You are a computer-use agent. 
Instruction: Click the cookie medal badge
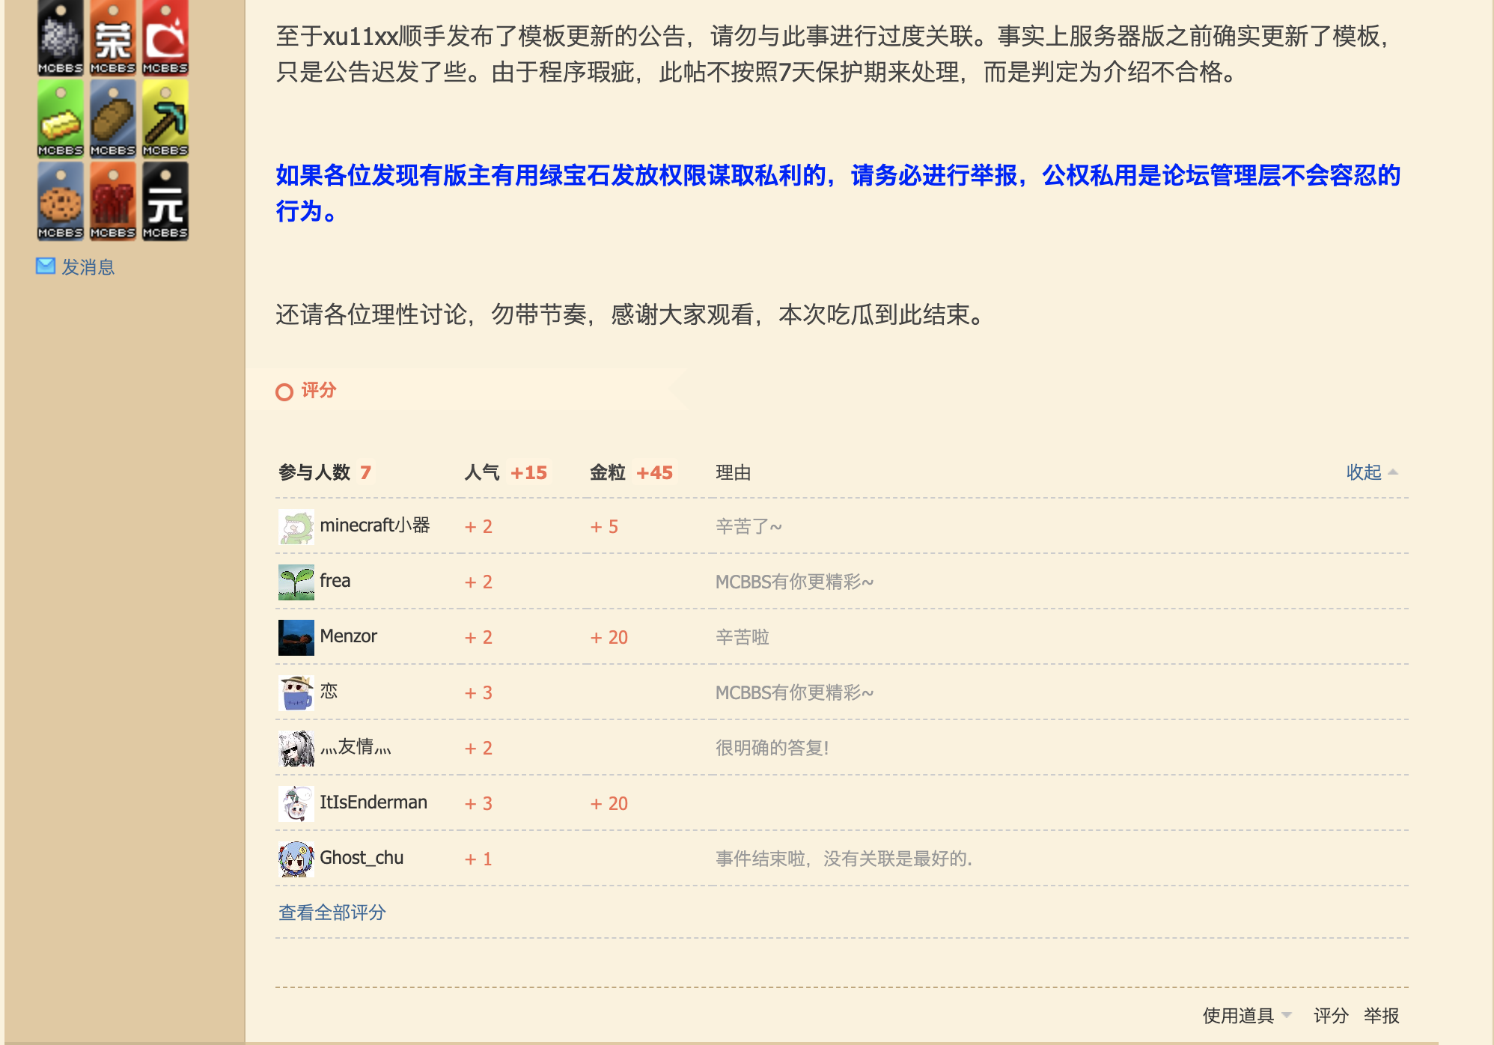[x=61, y=201]
